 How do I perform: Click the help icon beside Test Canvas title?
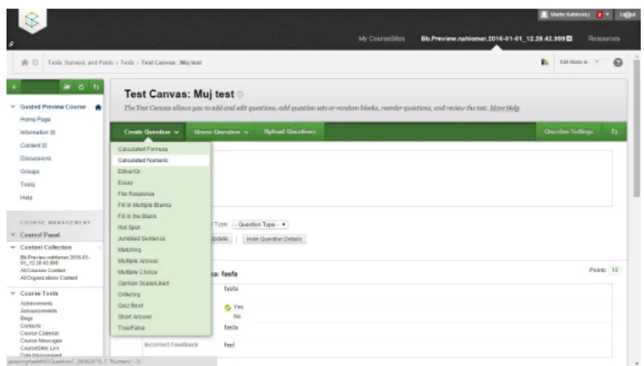pos(240,94)
